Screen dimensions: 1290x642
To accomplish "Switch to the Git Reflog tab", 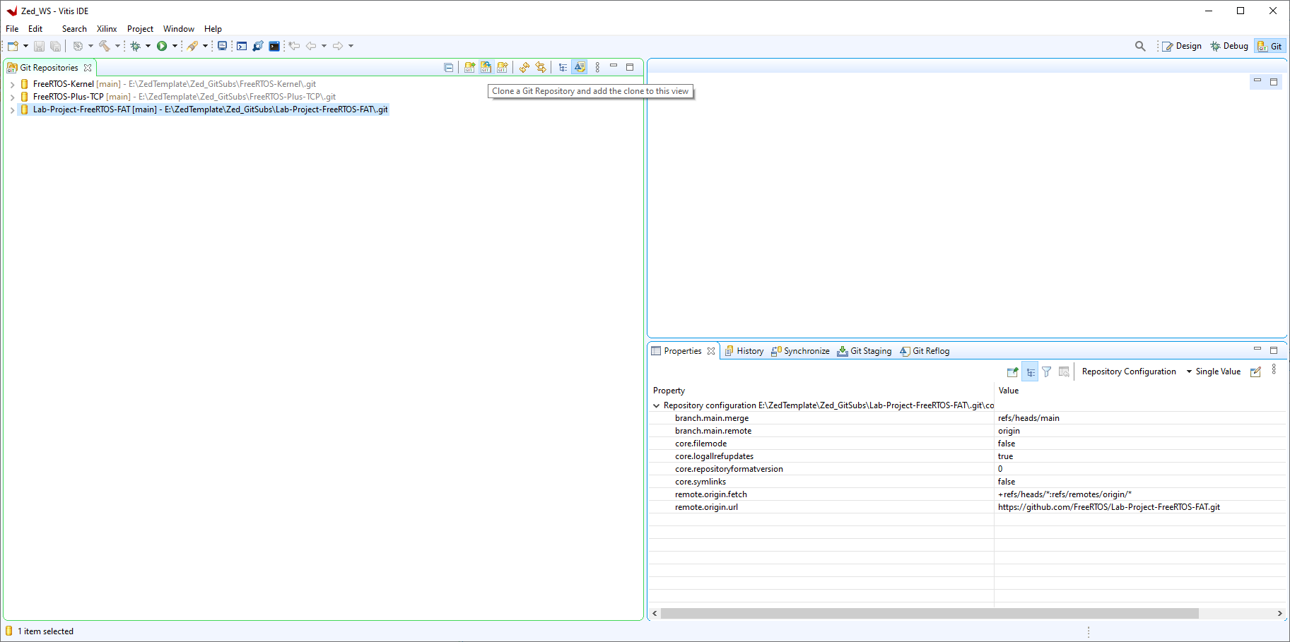I will [x=925, y=351].
